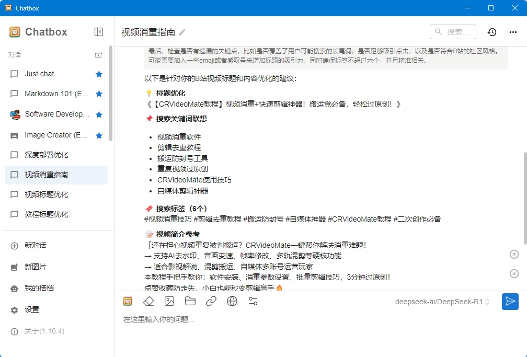Click the chat message vertical scrollbar

click(525, 198)
